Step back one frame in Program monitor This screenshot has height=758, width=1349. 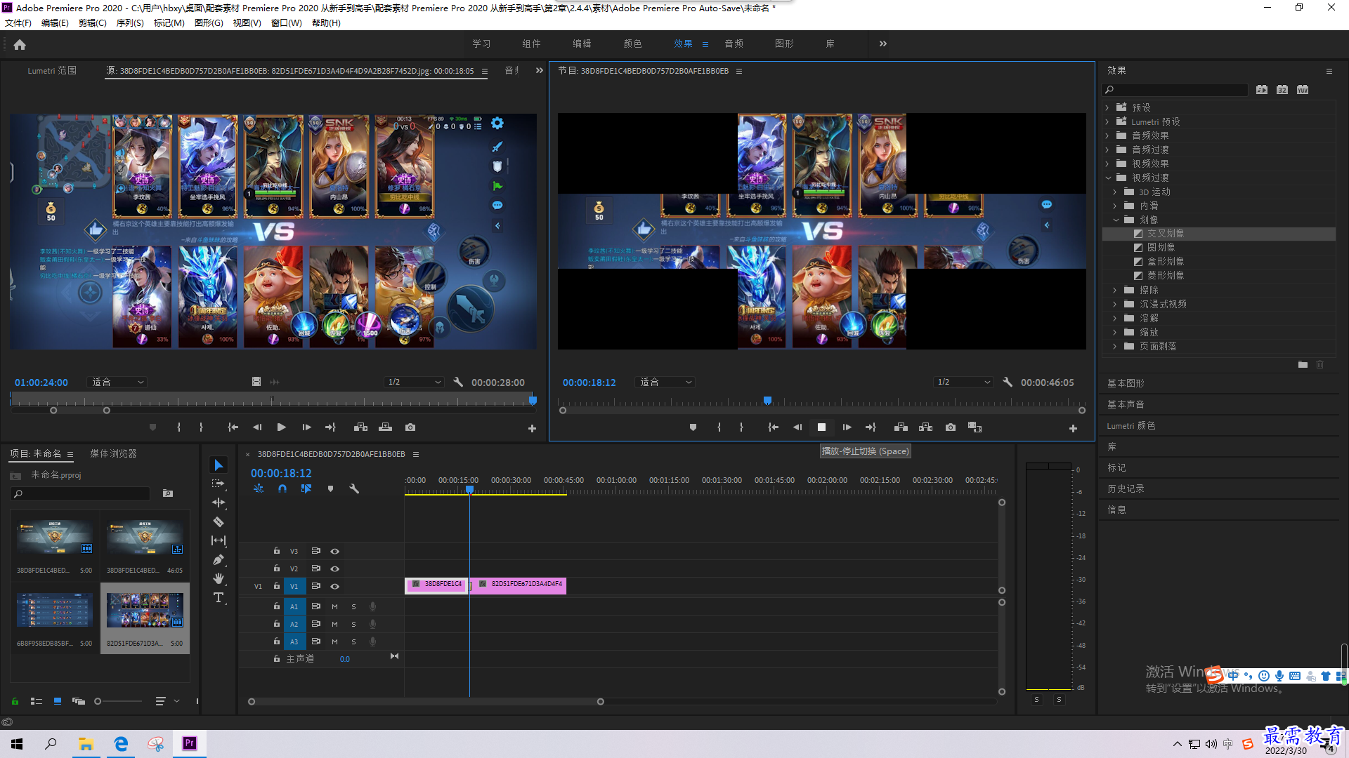click(797, 427)
